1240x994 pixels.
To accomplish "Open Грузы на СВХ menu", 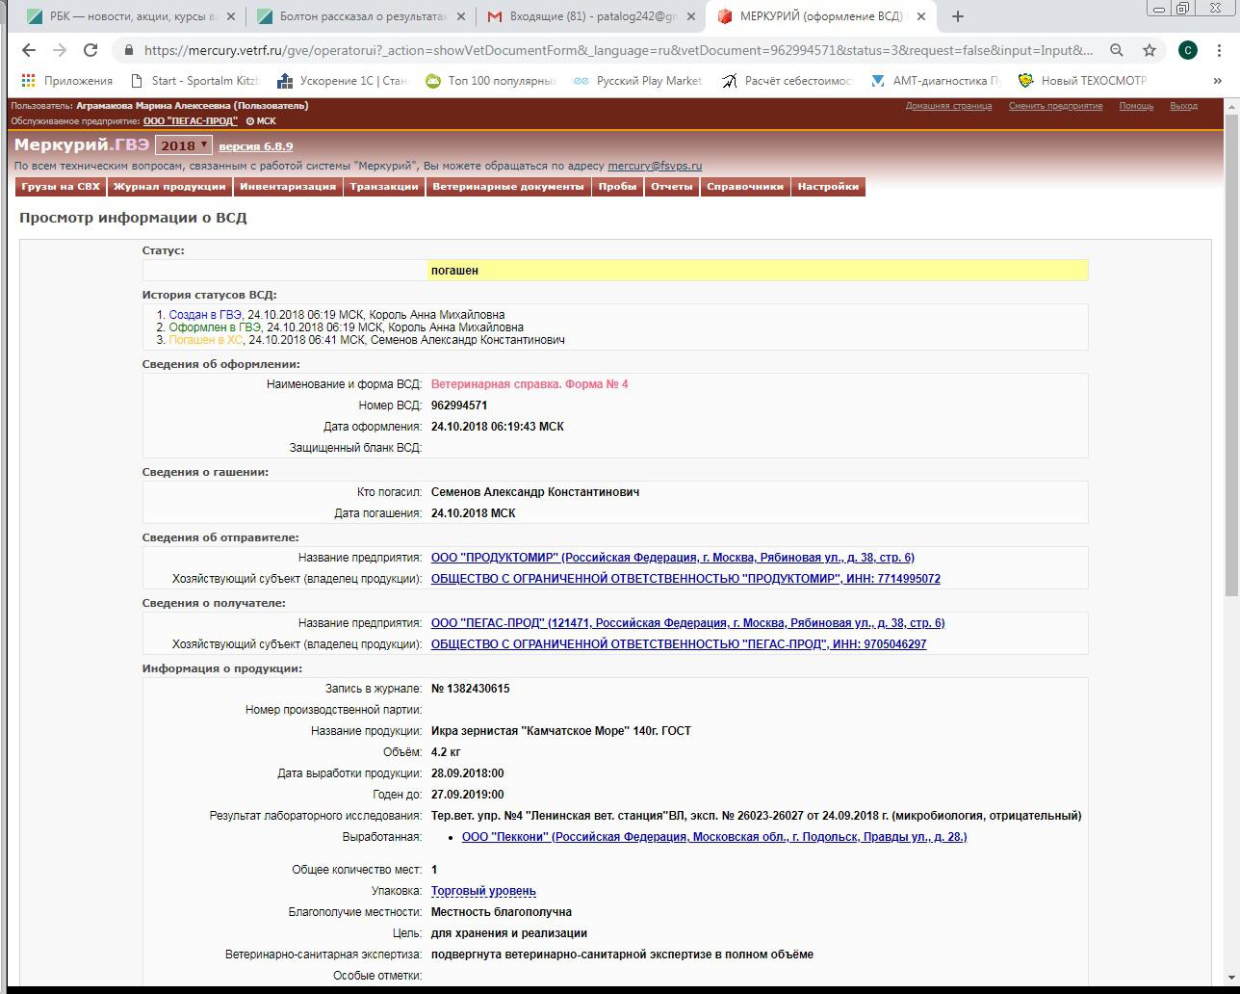I will point(61,187).
